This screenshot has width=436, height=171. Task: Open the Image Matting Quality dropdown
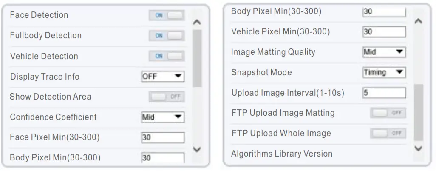tap(384, 52)
